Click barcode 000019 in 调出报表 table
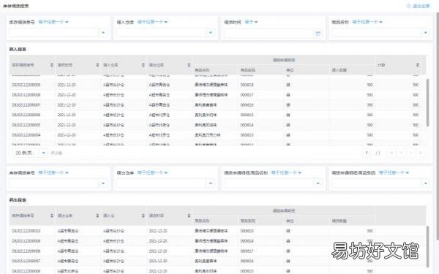Viewport: 439px width, 274px height. [247, 231]
